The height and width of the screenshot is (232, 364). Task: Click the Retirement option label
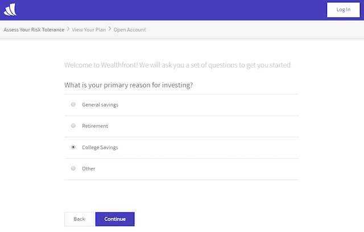pos(95,126)
